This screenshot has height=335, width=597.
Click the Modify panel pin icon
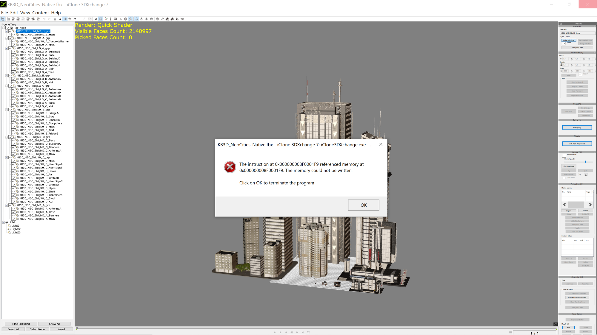point(561,24)
